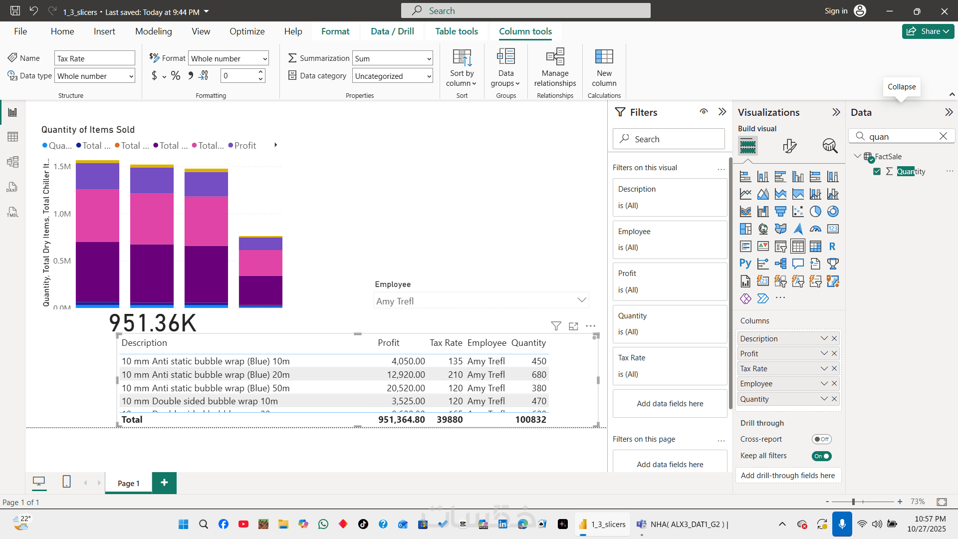Viewport: 958px width, 539px height.
Task: Open Model view from left sidebar
Action: pyautogui.click(x=12, y=162)
